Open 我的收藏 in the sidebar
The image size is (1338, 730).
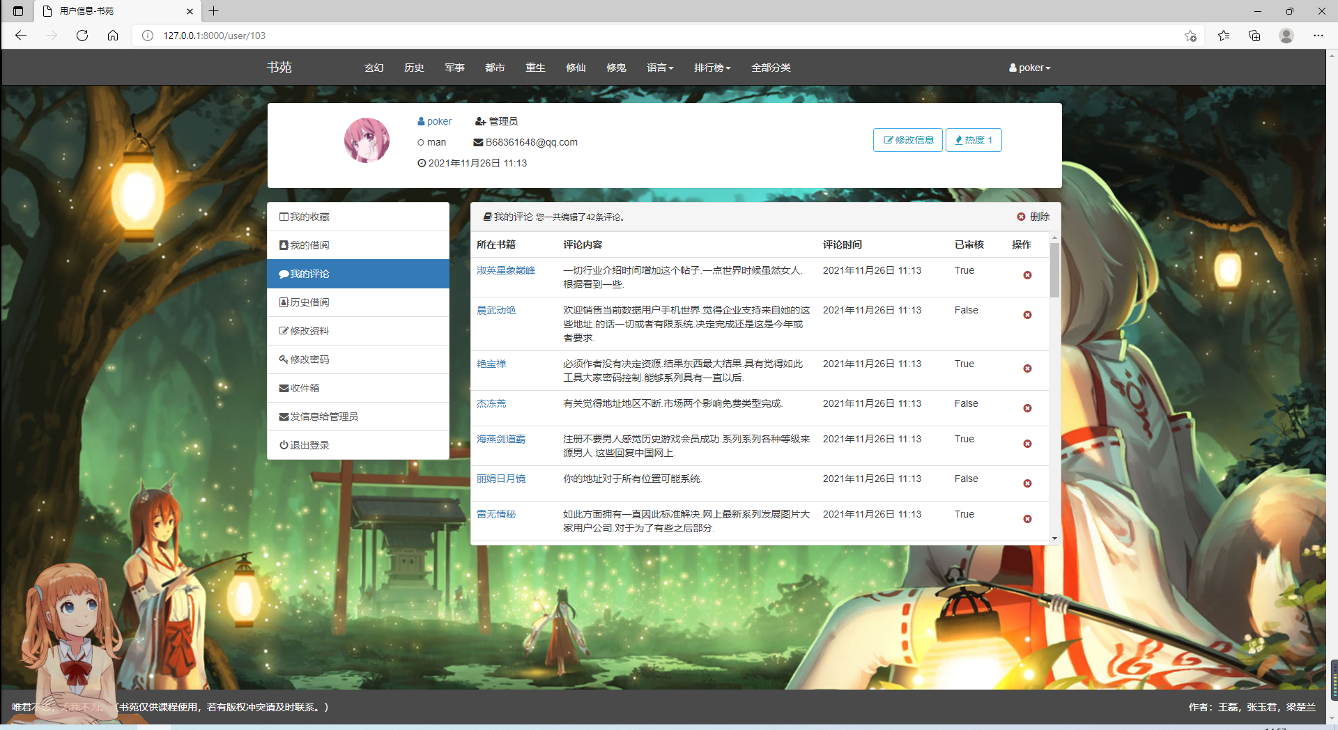tap(358, 217)
